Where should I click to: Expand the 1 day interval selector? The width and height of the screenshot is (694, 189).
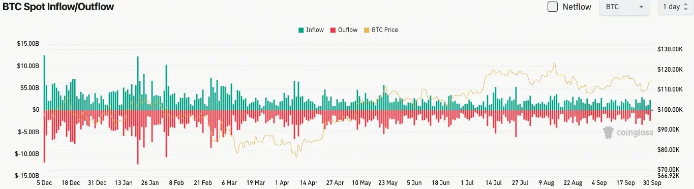pos(676,7)
